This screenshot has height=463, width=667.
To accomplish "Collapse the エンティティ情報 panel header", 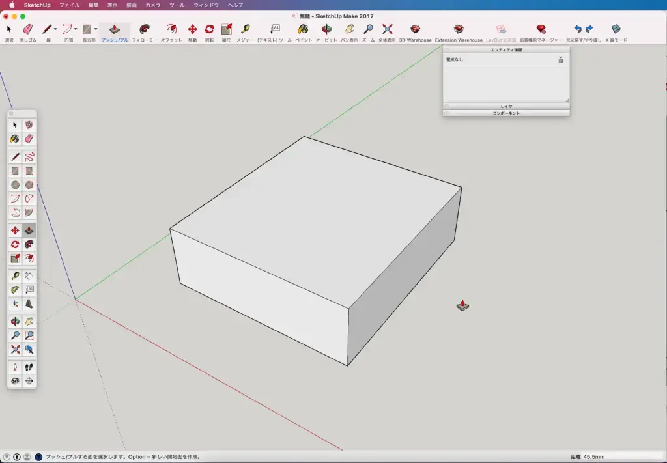I will pyautogui.click(x=506, y=49).
